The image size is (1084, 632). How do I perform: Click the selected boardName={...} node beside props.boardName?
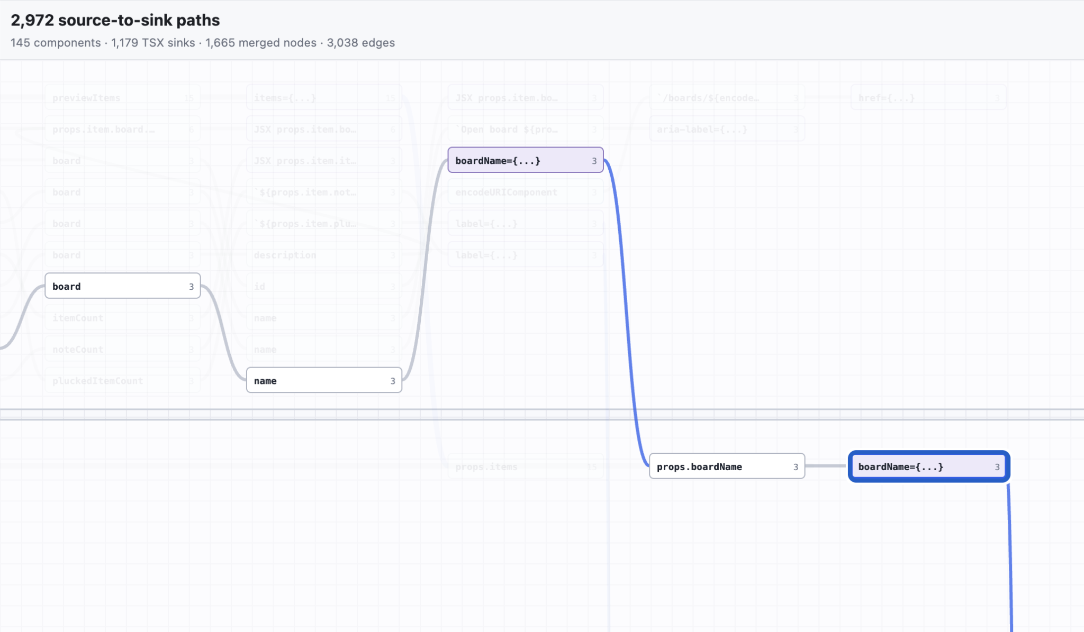click(x=929, y=466)
